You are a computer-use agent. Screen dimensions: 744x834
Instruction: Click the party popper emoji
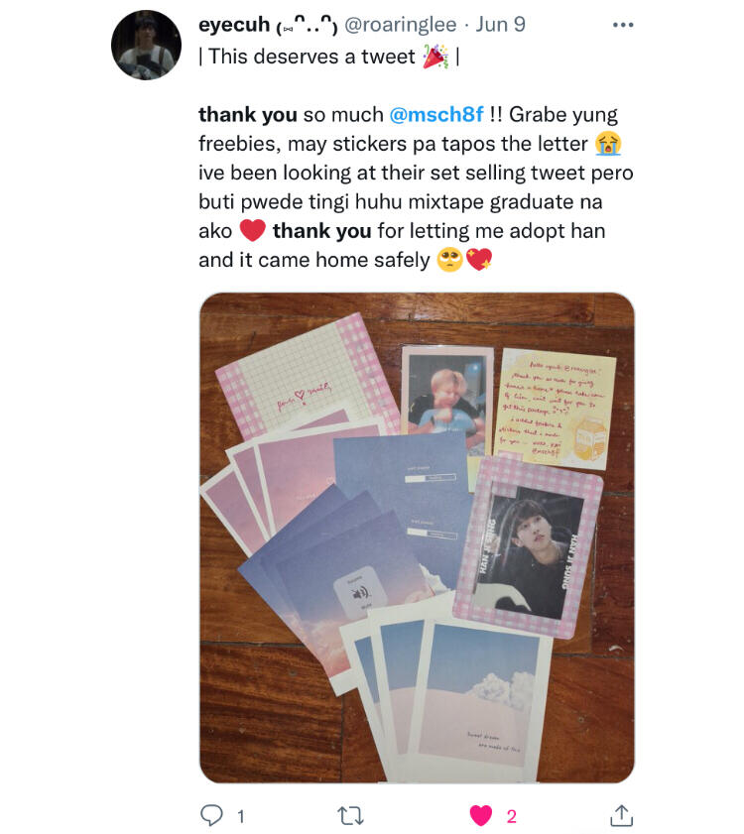click(x=435, y=57)
